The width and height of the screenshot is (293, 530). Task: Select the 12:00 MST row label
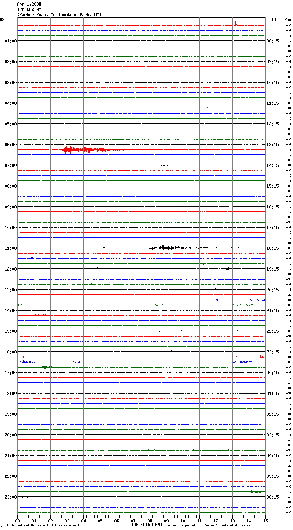(11, 269)
